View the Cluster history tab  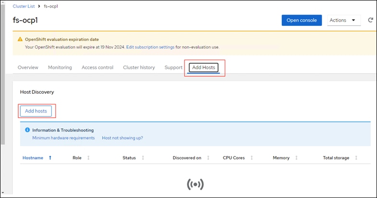[x=139, y=67]
